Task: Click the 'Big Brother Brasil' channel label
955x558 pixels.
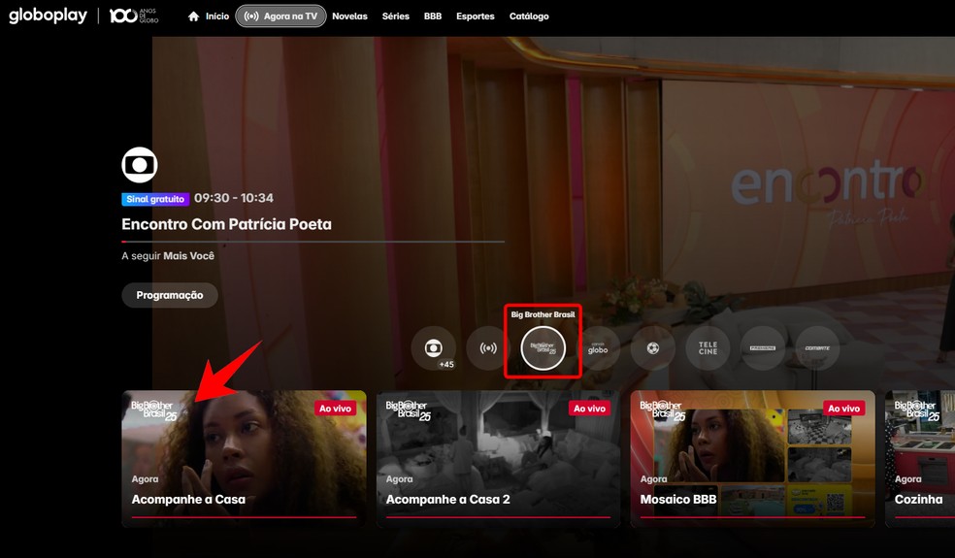Action: [543, 314]
